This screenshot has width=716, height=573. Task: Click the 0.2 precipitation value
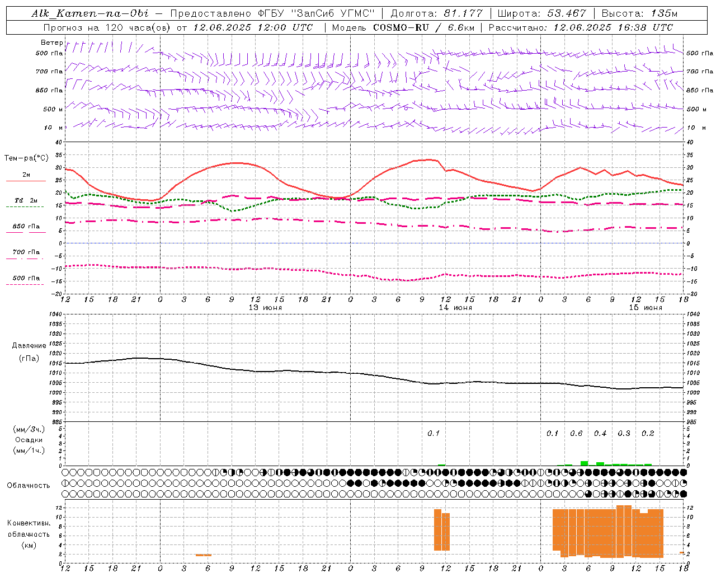(648, 434)
